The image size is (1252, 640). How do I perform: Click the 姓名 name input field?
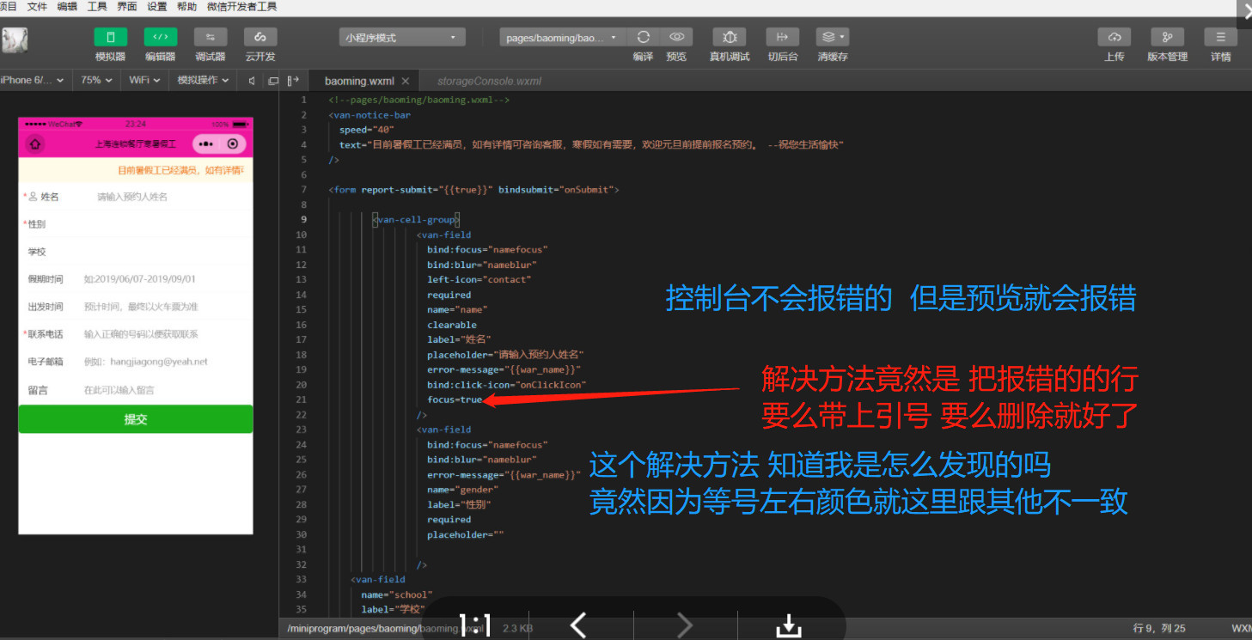coord(172,197)
